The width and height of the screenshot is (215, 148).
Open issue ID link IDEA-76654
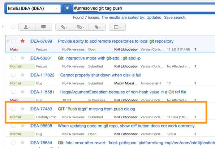[x=41, y=143]
